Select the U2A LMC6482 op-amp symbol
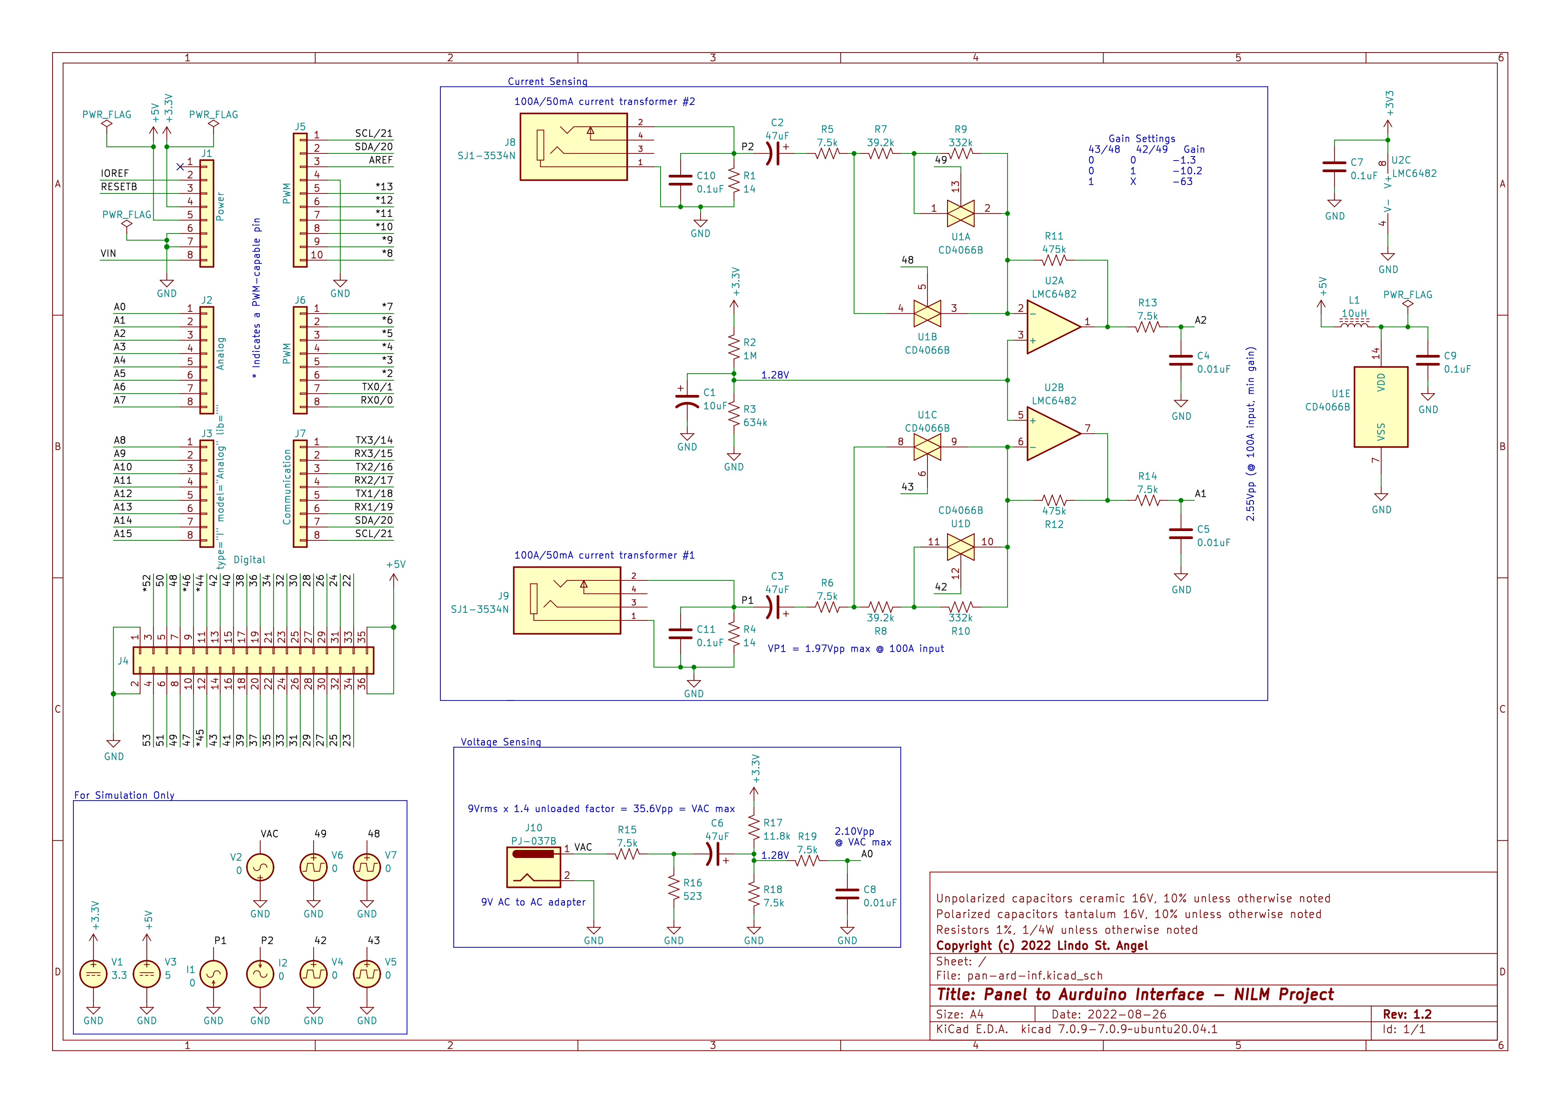The image size is (1560, 1103). (1053, 327)
